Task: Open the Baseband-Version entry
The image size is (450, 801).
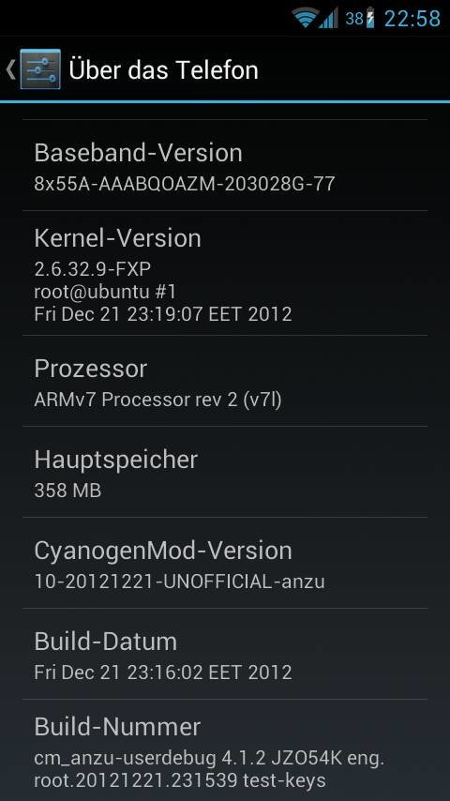Action: 225,165
